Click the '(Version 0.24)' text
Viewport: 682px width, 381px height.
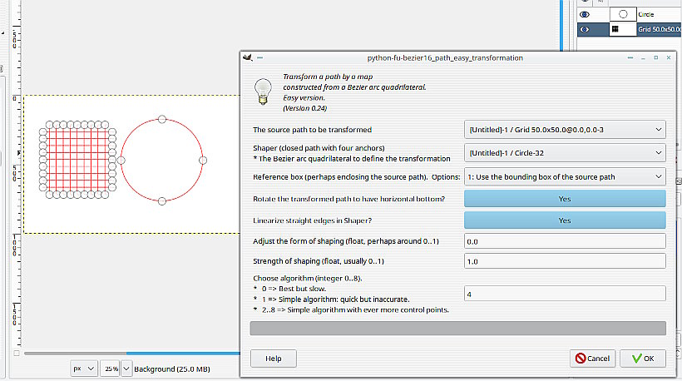pos(305,108)
